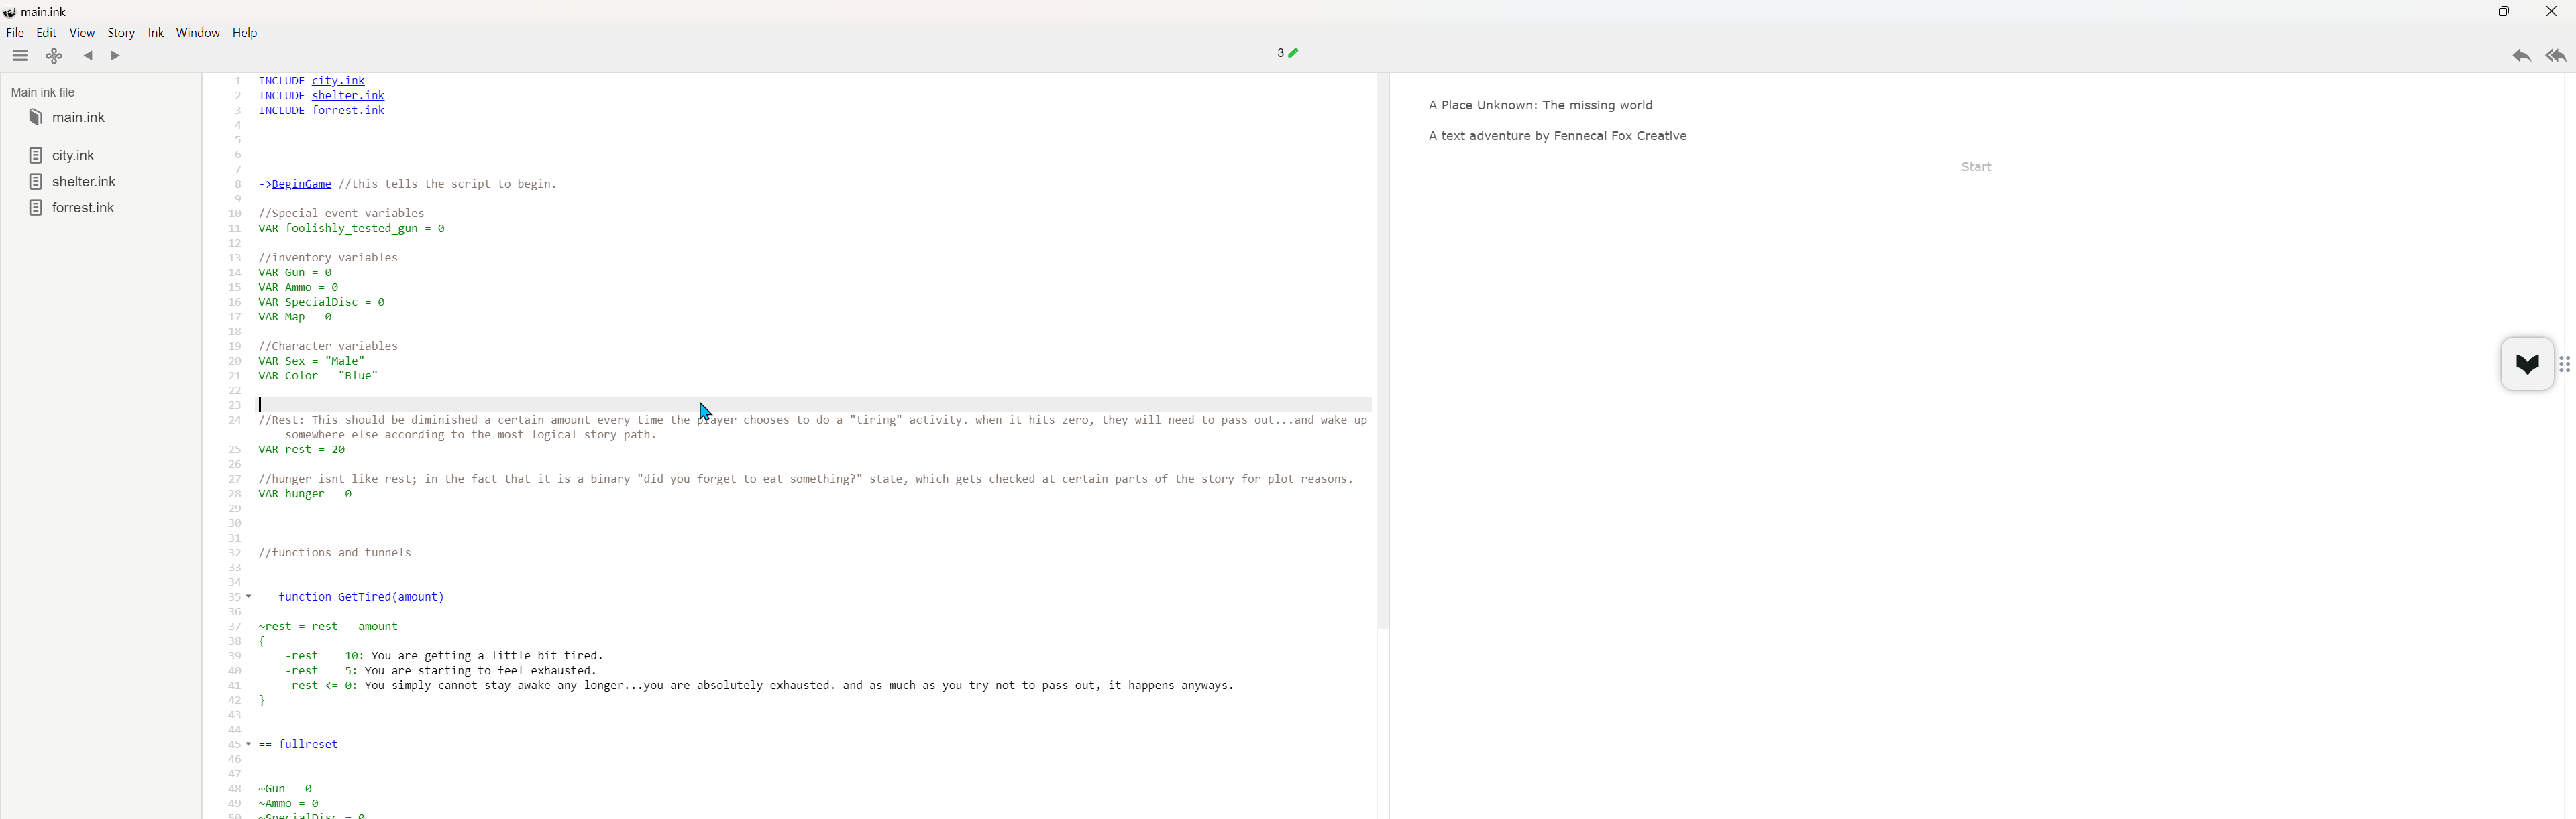The width and height of the screenshot is (2576, 819).
Task: Click the 'VAR SpecialDisc = 0' line
Action: [321, 303]
